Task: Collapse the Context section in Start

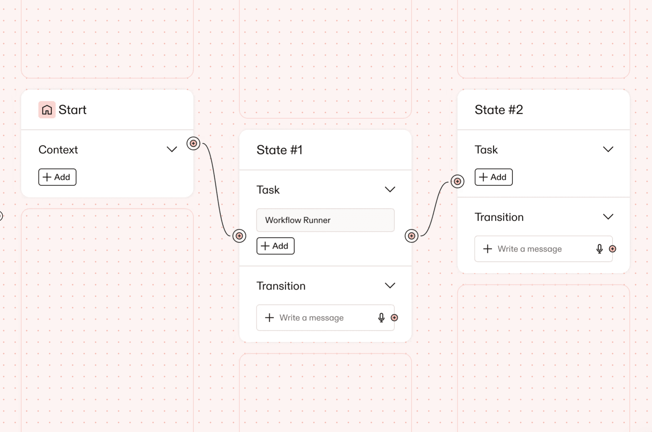Action: (x=172, y=149)
